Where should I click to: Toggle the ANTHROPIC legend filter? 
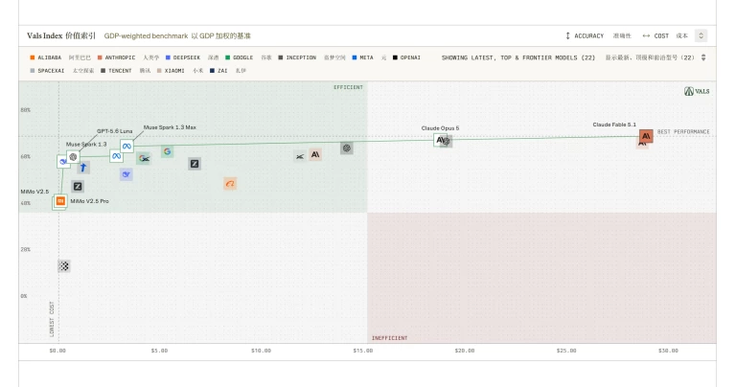pyautogui.click(x=116, y=57)
